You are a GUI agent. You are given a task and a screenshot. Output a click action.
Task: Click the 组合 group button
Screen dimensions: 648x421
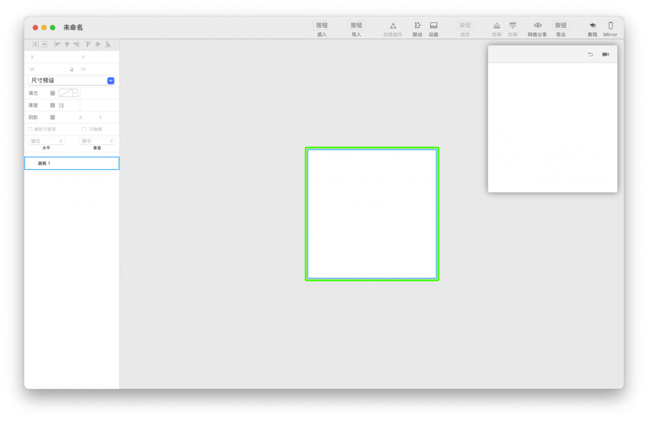point(465,26)
